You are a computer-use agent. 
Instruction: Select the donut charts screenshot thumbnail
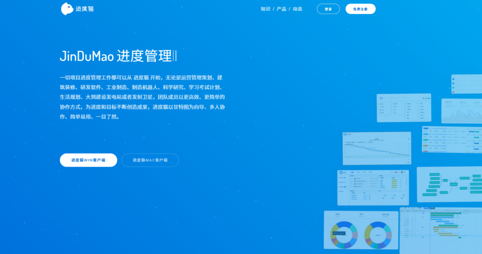tap(361, 230)
